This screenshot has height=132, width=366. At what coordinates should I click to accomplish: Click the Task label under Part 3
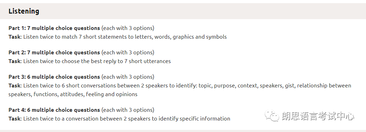point(14,86)
